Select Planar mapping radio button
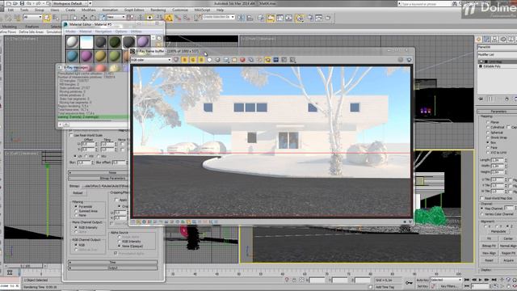517x291 pixels. click(488, 122)
